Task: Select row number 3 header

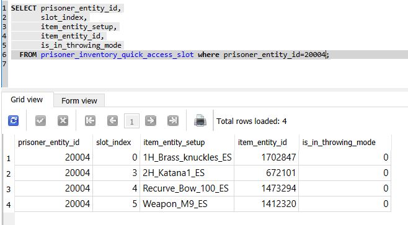Action: tap(9, 189)
